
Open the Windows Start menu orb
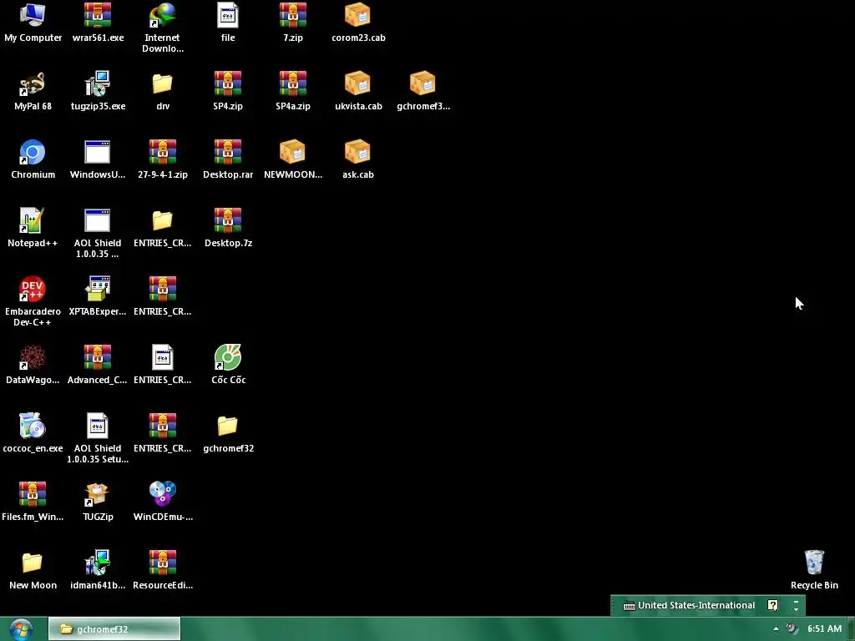point(21,629)
